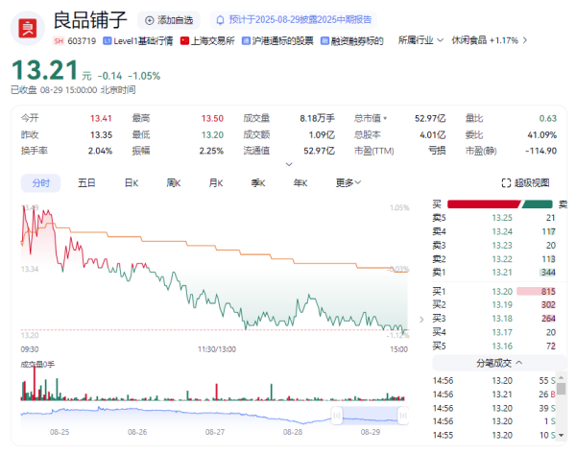
Task: Switch to the 月K chart tab
Action: tap(215, 182)
